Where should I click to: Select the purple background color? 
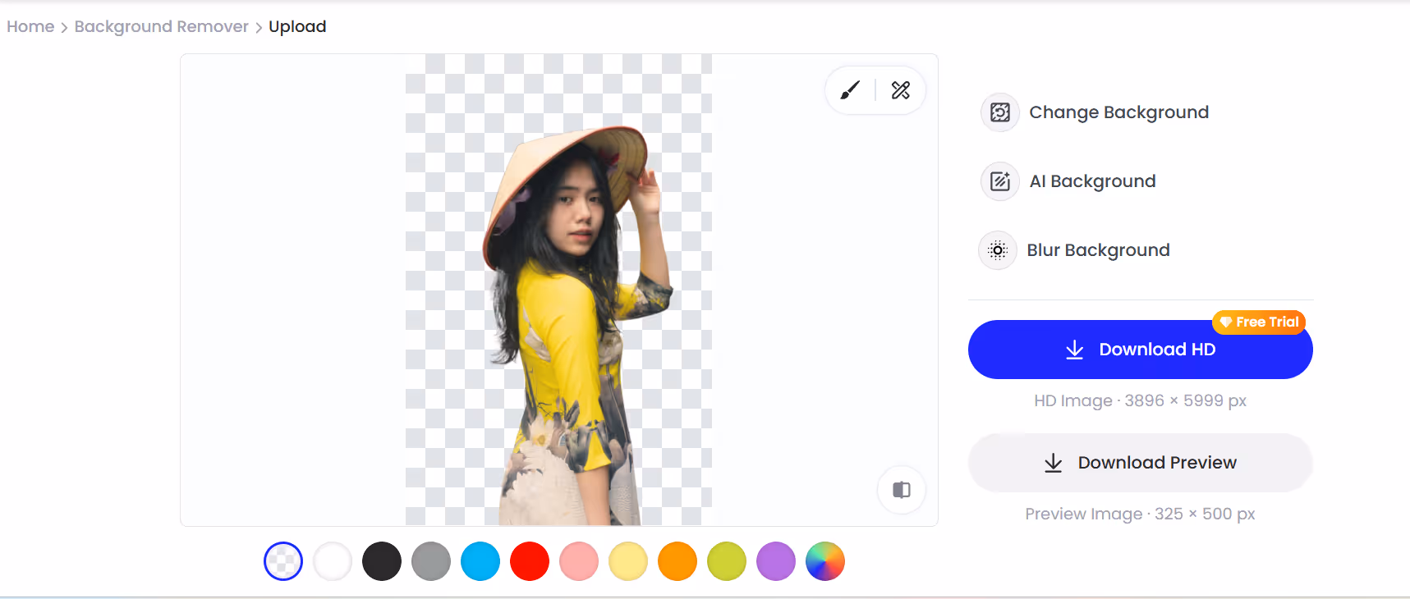click(x=776, y=562)
